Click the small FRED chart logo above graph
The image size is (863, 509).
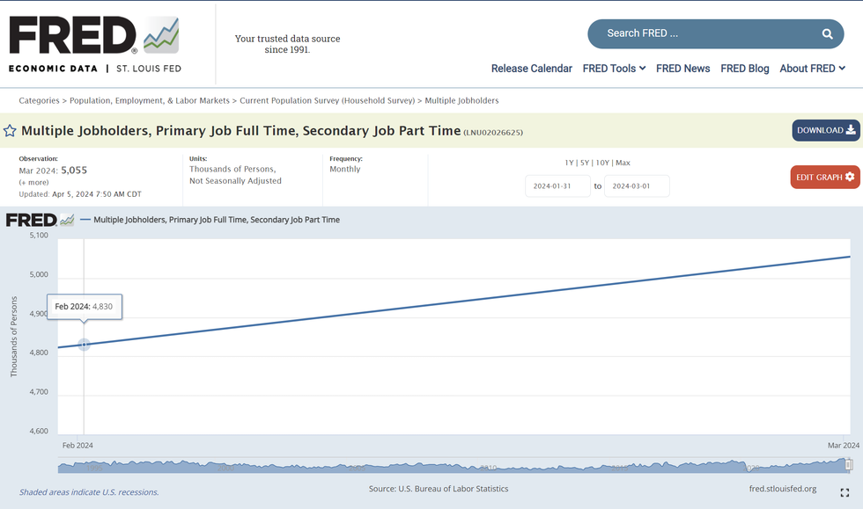pos(40,220)
